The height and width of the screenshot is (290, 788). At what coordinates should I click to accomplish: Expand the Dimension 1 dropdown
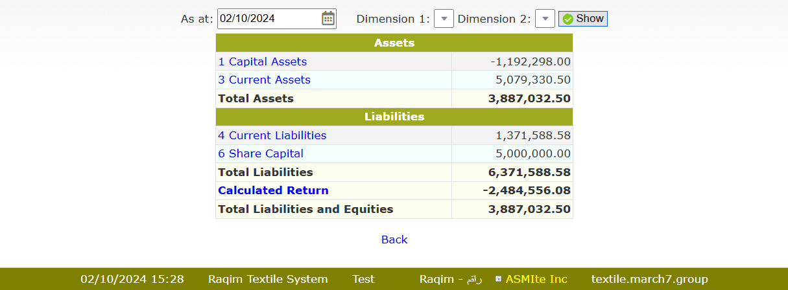443,19
